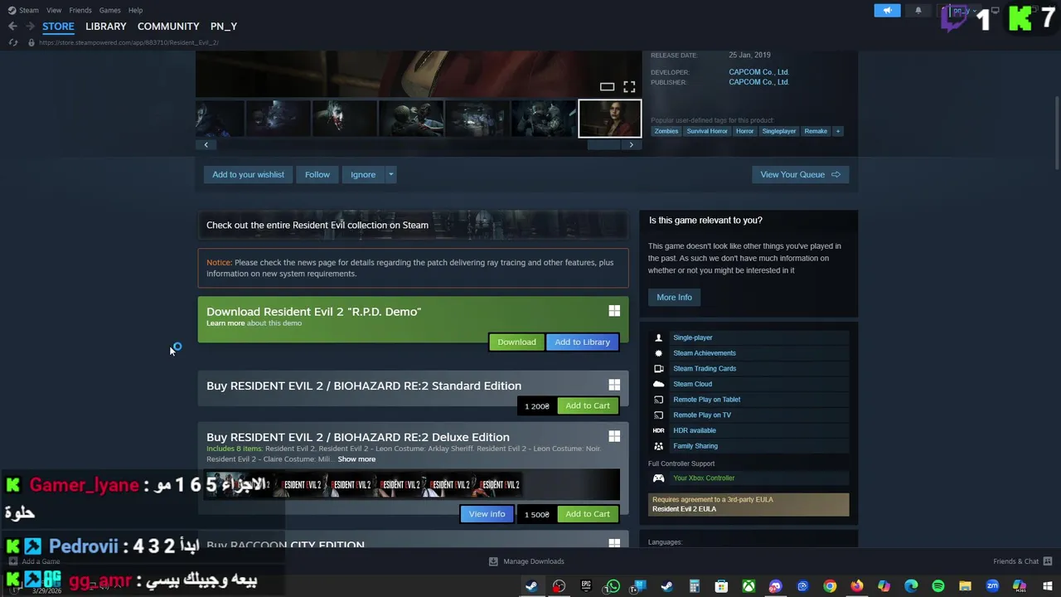The image size is (1061, 597).
Task: Open WhatsApp from the taskbar
Action: tap(613, 586)
